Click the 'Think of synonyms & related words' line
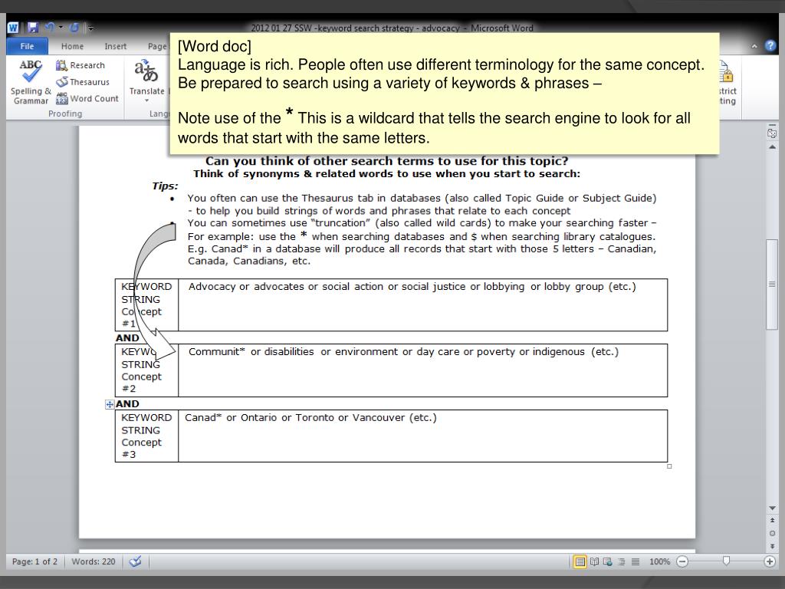Screen dimensions: 785x589 pos(387,174)
